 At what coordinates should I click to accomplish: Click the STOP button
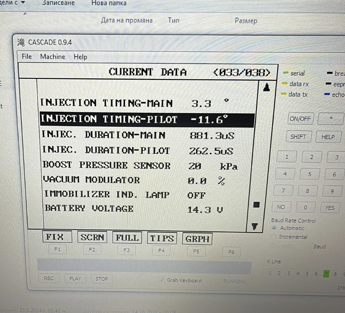(x=102, y=279)
